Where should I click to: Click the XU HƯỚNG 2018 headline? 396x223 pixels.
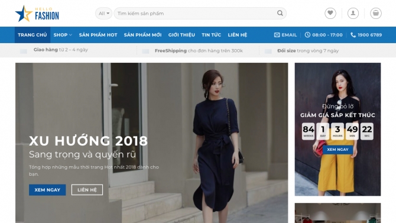[89, 141]
